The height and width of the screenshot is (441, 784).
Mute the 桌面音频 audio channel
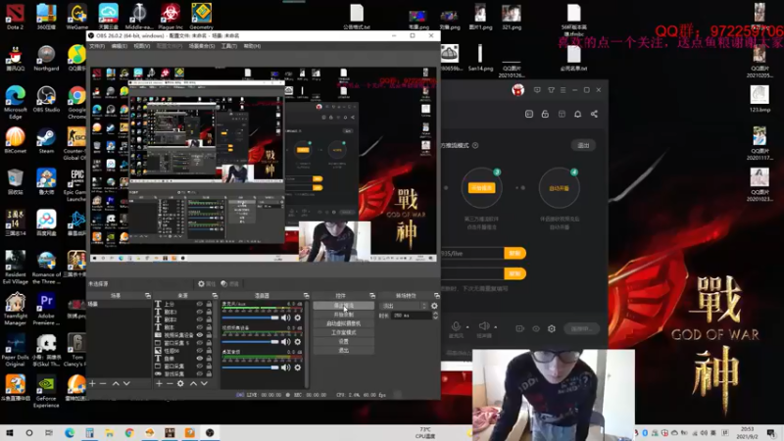285,367
